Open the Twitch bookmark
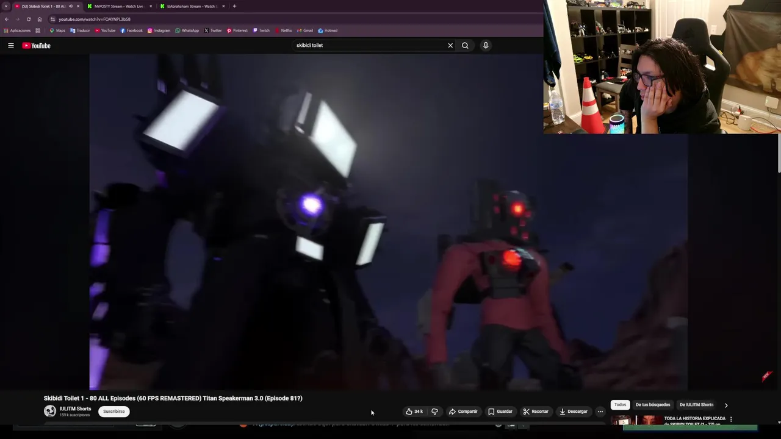This screenshot has height=439, width=781. click(x=261, y=30)
